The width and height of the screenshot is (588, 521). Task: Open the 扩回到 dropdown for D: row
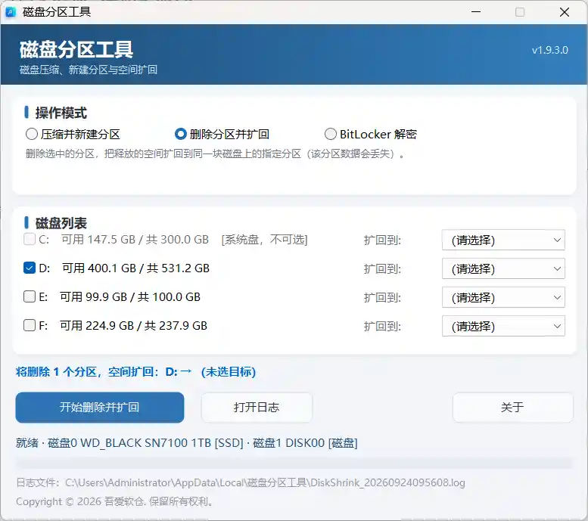coord(503,268)
